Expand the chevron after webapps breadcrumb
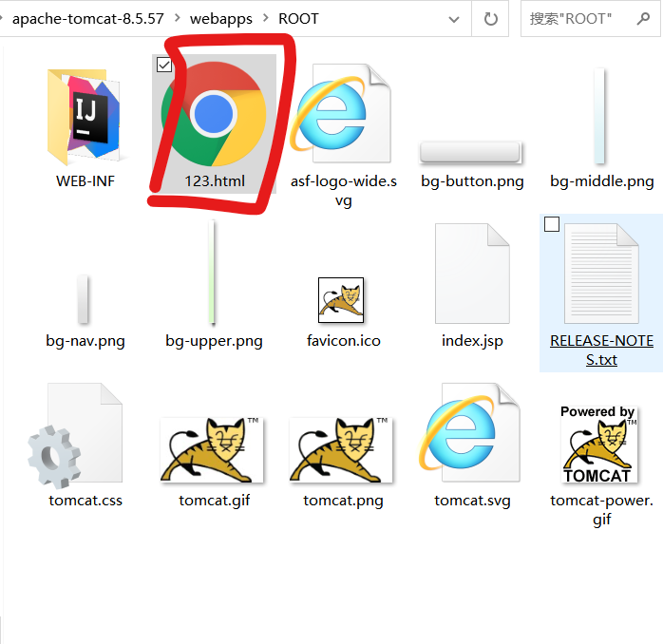 tap(266, 18)
